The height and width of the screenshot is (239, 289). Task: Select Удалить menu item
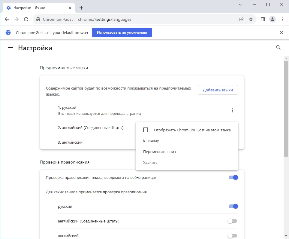click(187, 163)
